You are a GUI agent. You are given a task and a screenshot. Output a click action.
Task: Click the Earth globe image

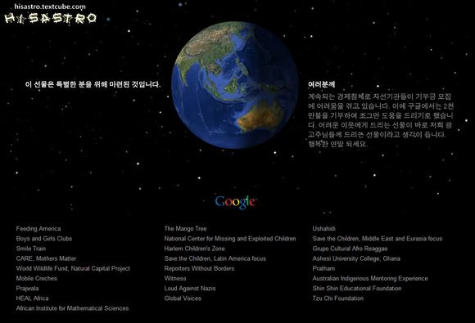(x=235, y=85)
